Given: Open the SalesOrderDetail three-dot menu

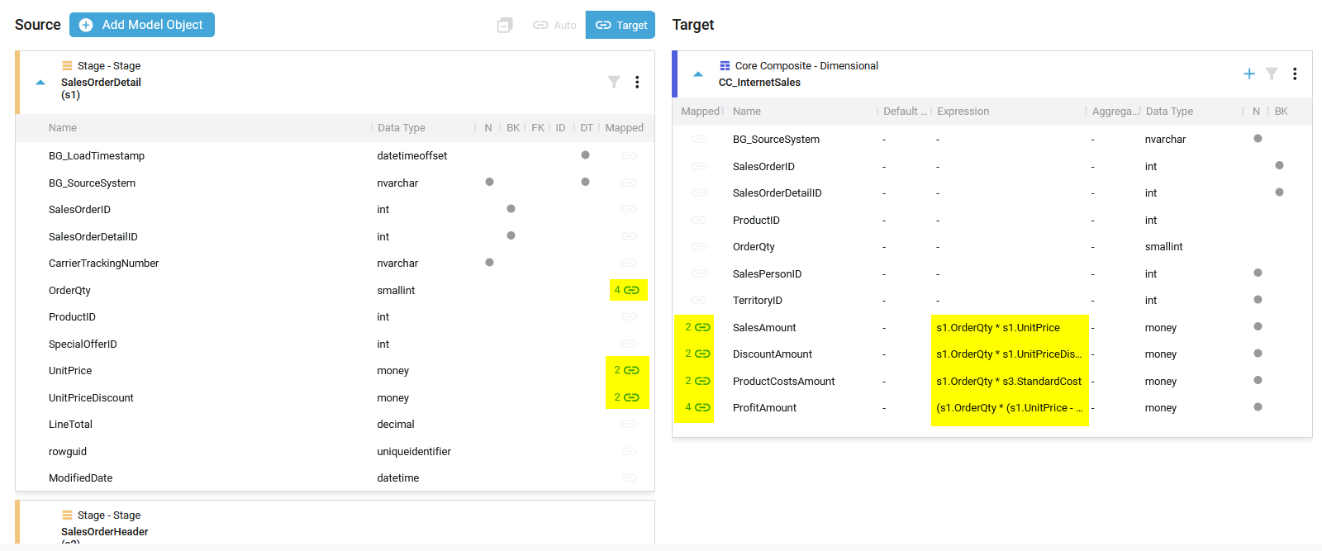Looking at the screenshot, I should (637, 82).
